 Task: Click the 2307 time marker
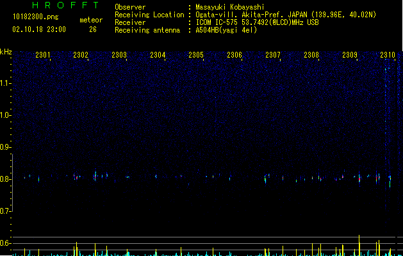coord(273,55)
